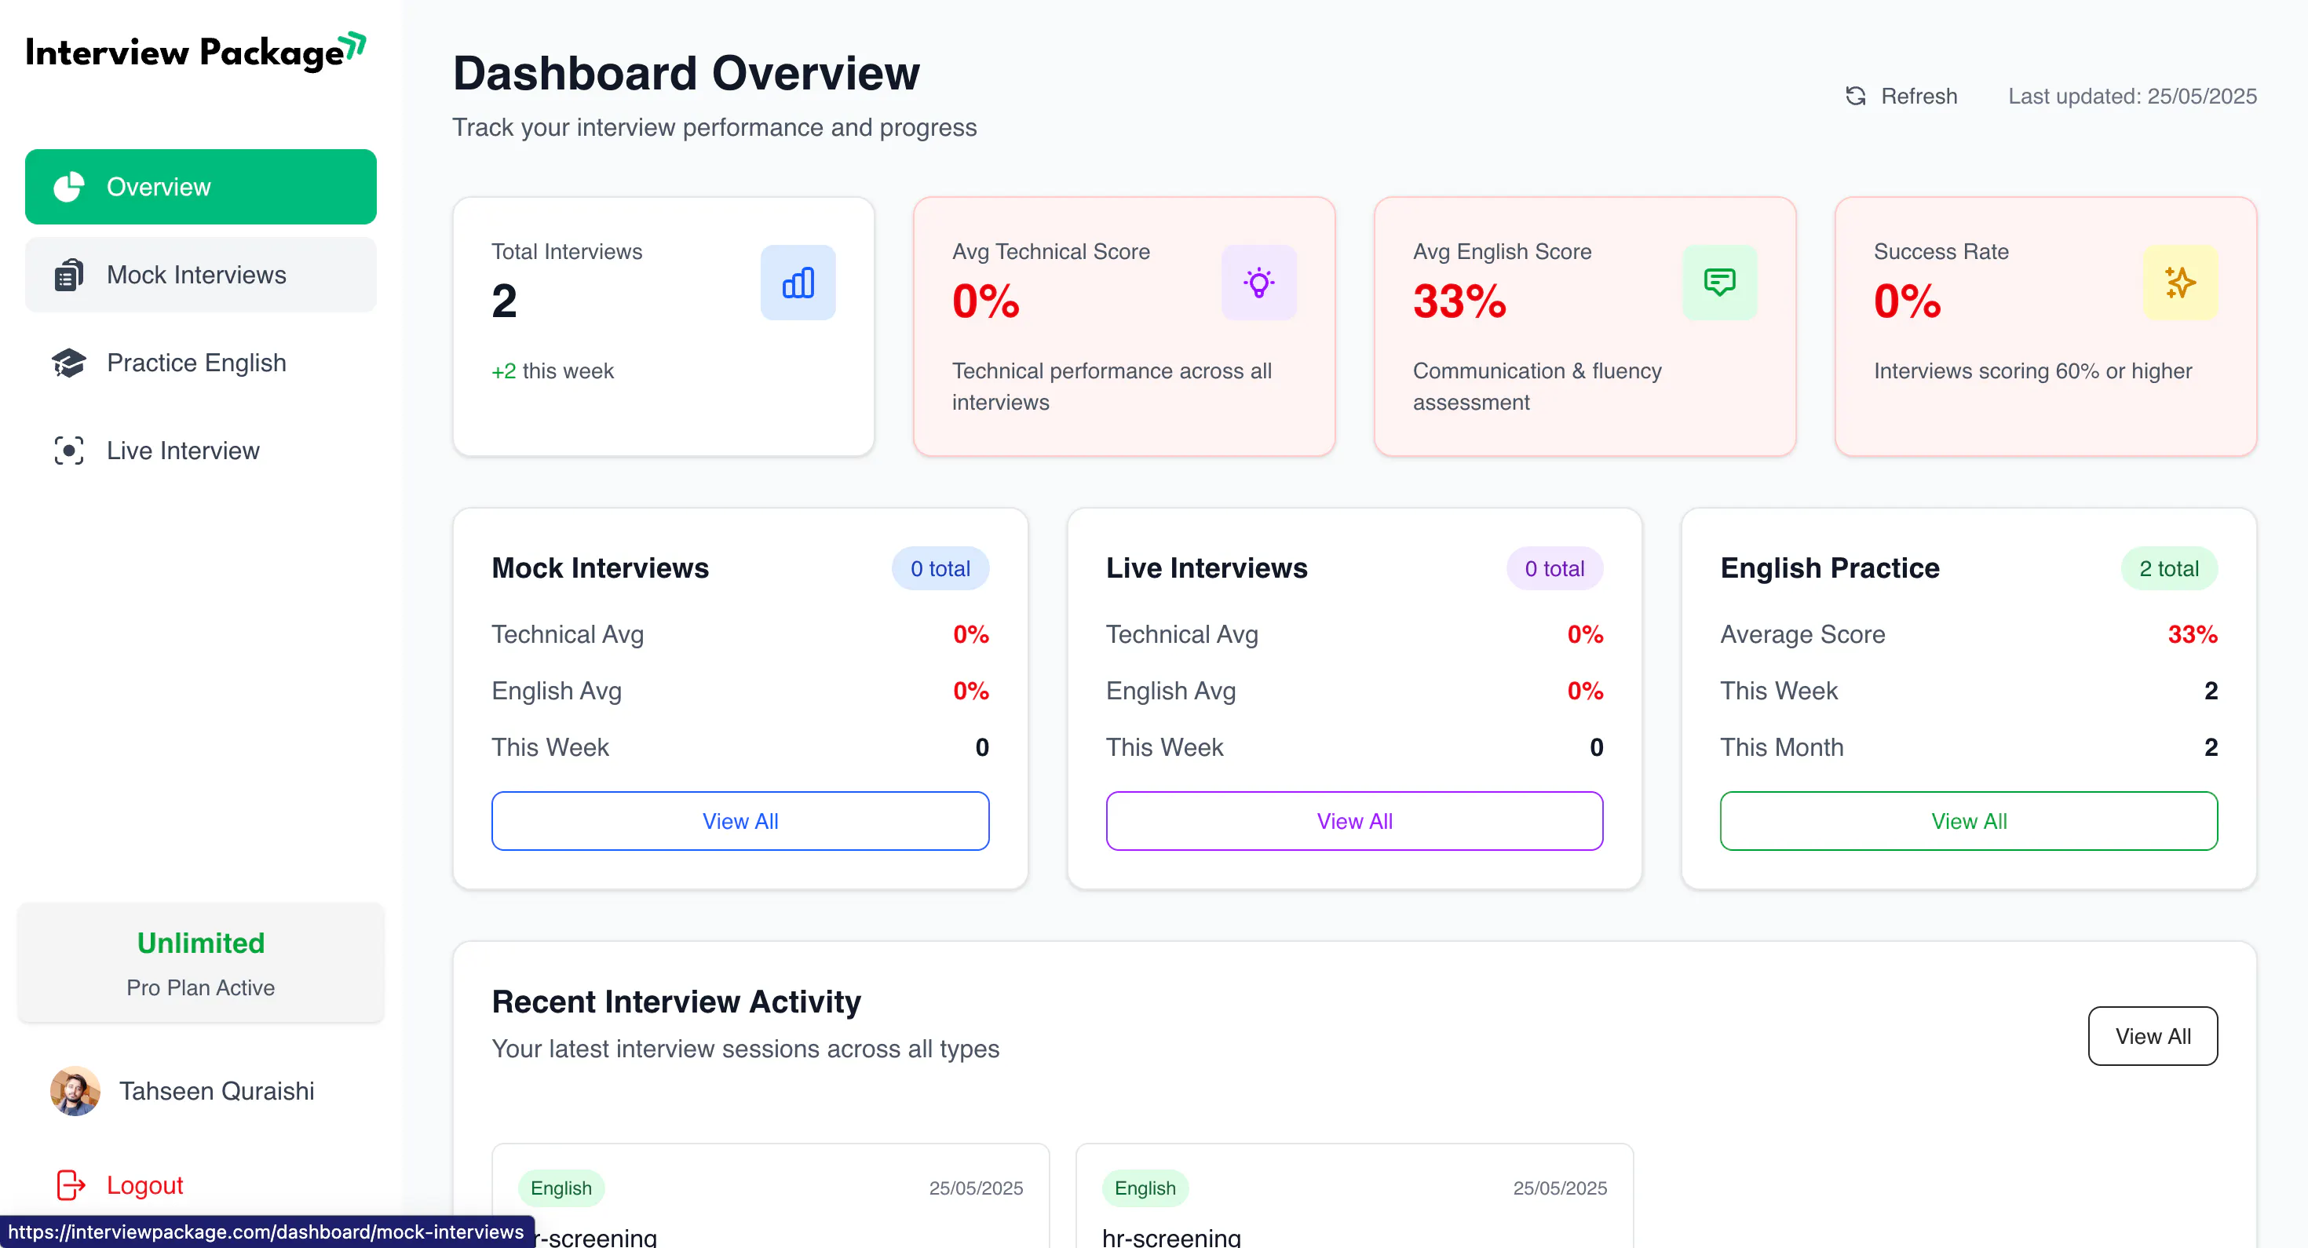Click the Avg English Score 33% value
Screen dimensions: 2308x1248
[1459, 301]
